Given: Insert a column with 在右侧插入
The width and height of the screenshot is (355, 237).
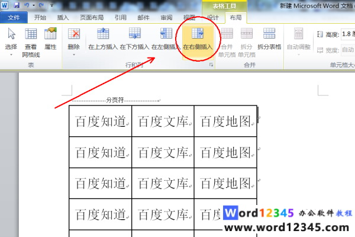Looking at the screenshot, I should 198,41.
